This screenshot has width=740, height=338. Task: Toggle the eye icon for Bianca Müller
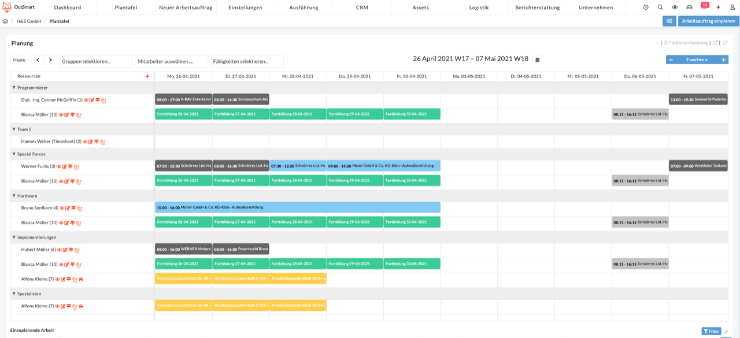[61, 114]
